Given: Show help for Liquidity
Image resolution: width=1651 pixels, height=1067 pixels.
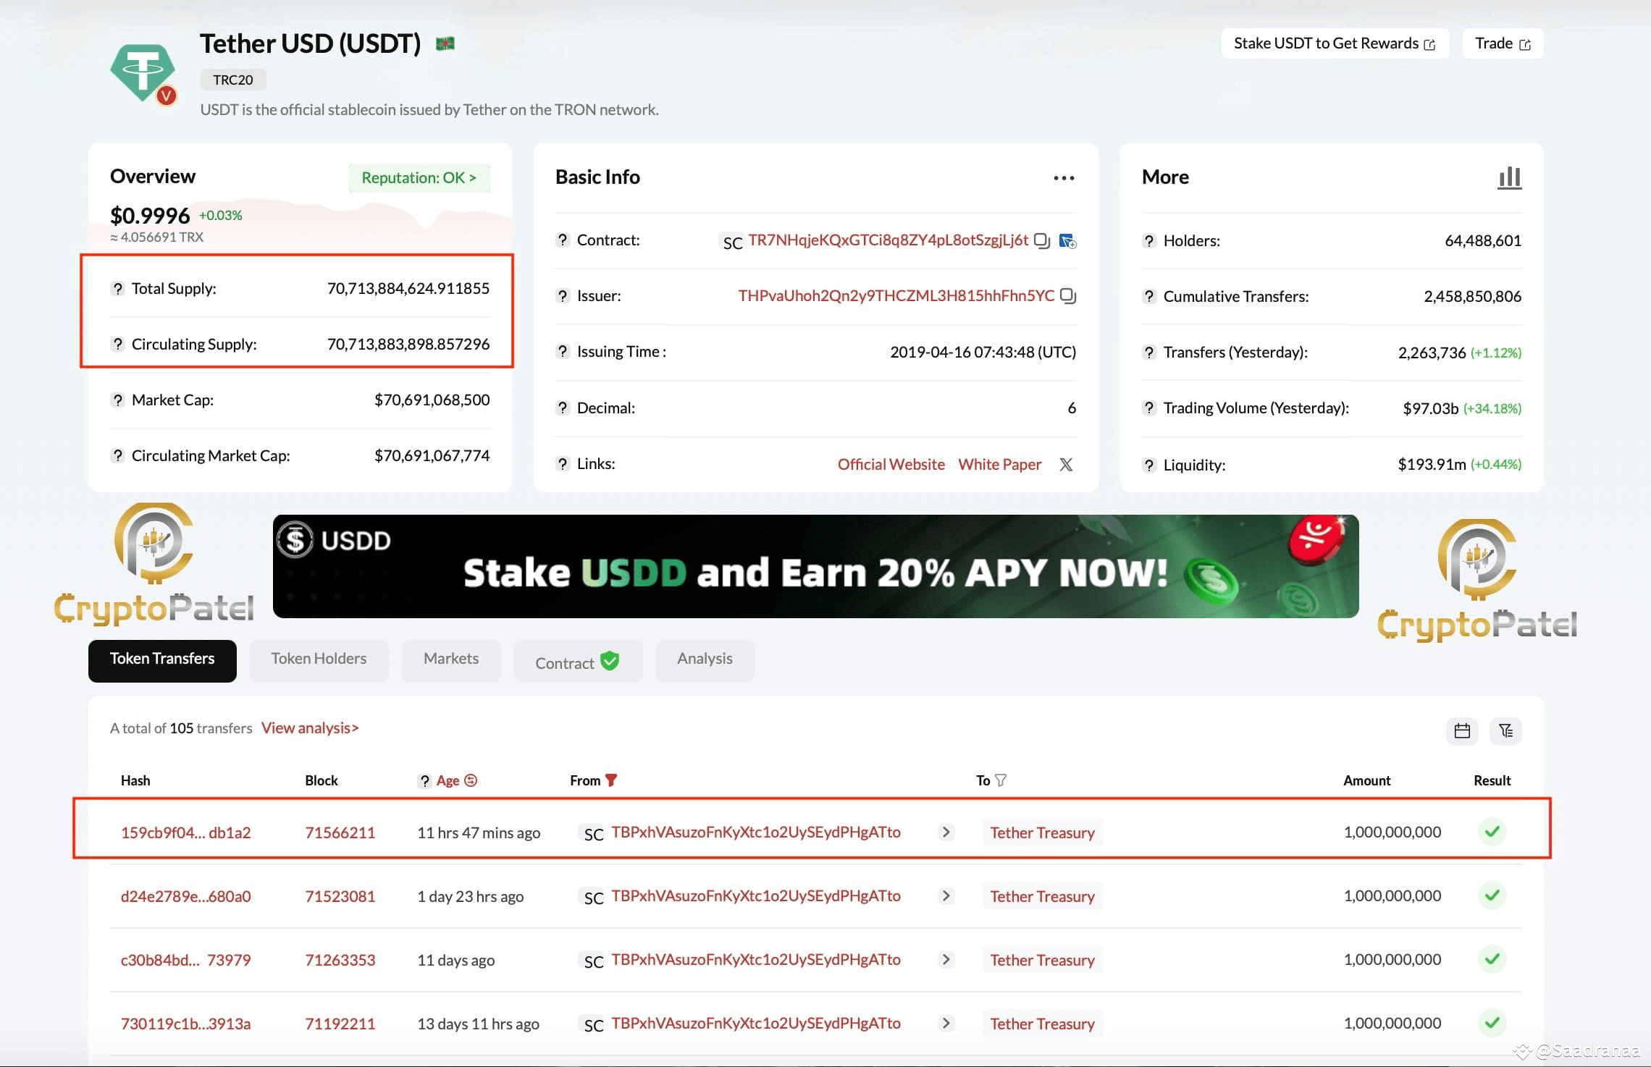Looking at the screenshot, I should click(1149, 465).
